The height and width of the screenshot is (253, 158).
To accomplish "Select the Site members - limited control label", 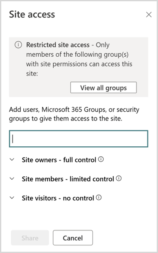I will [68, 179].
